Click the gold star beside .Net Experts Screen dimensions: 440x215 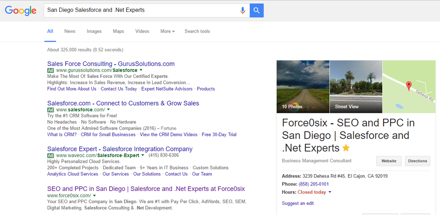pyautogui.click(x=346, y=148)
